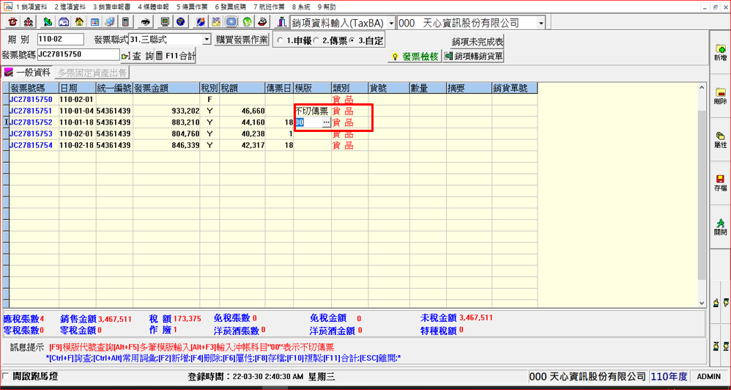
Task: Click the 關閉 (close) running-man sidebar icon
Action: tap(720, 227)
